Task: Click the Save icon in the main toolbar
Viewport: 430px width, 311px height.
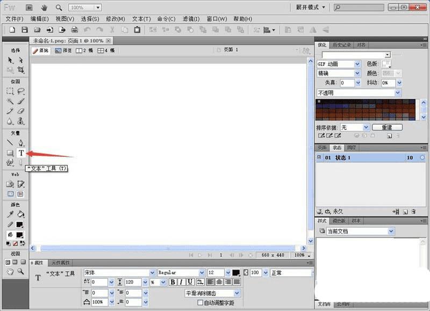Action: pos(24,30)
